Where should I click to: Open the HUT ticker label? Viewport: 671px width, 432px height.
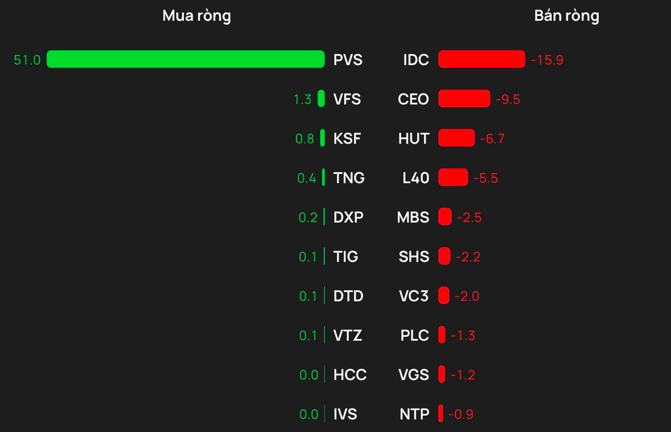click(x=414, y=139)
